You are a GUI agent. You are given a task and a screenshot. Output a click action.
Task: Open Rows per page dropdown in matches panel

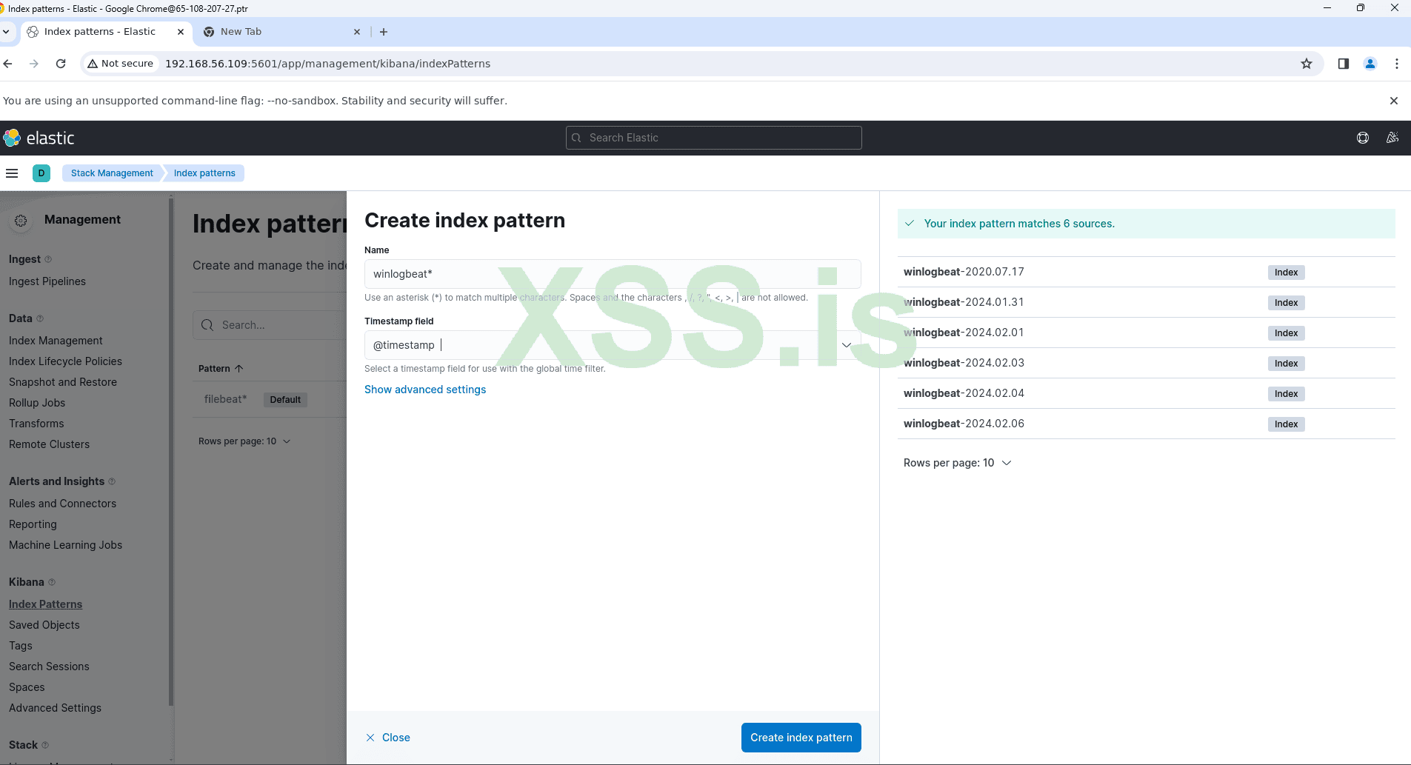(x=958, y=463)
